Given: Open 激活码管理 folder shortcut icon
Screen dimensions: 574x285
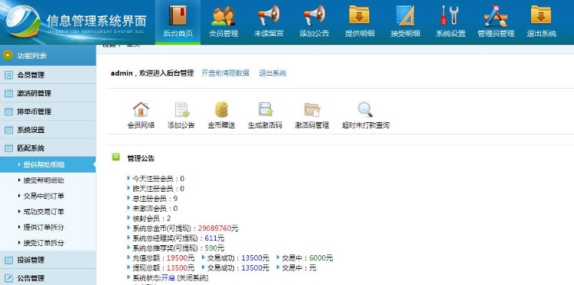Looking at the screenshot, I should point(312,109).
